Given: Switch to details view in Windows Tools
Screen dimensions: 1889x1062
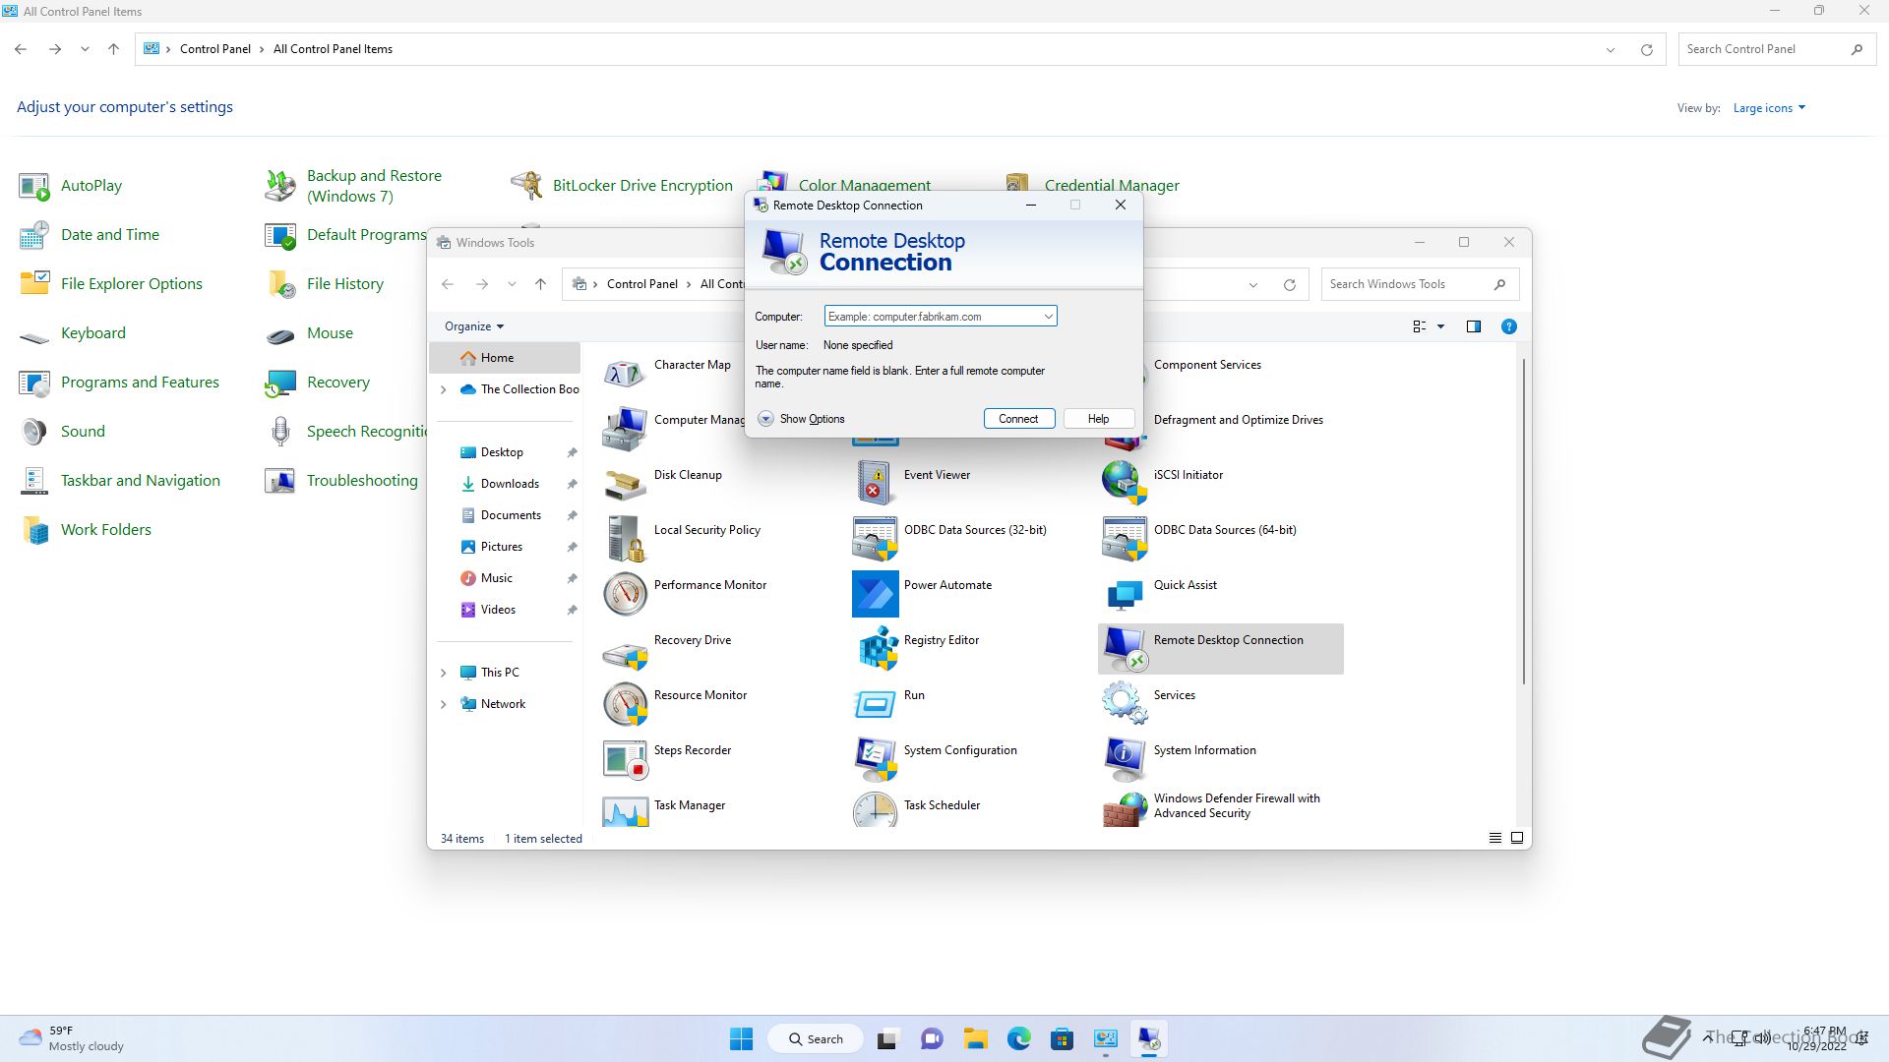Looking at the screenshot, I should (1494, 838).
